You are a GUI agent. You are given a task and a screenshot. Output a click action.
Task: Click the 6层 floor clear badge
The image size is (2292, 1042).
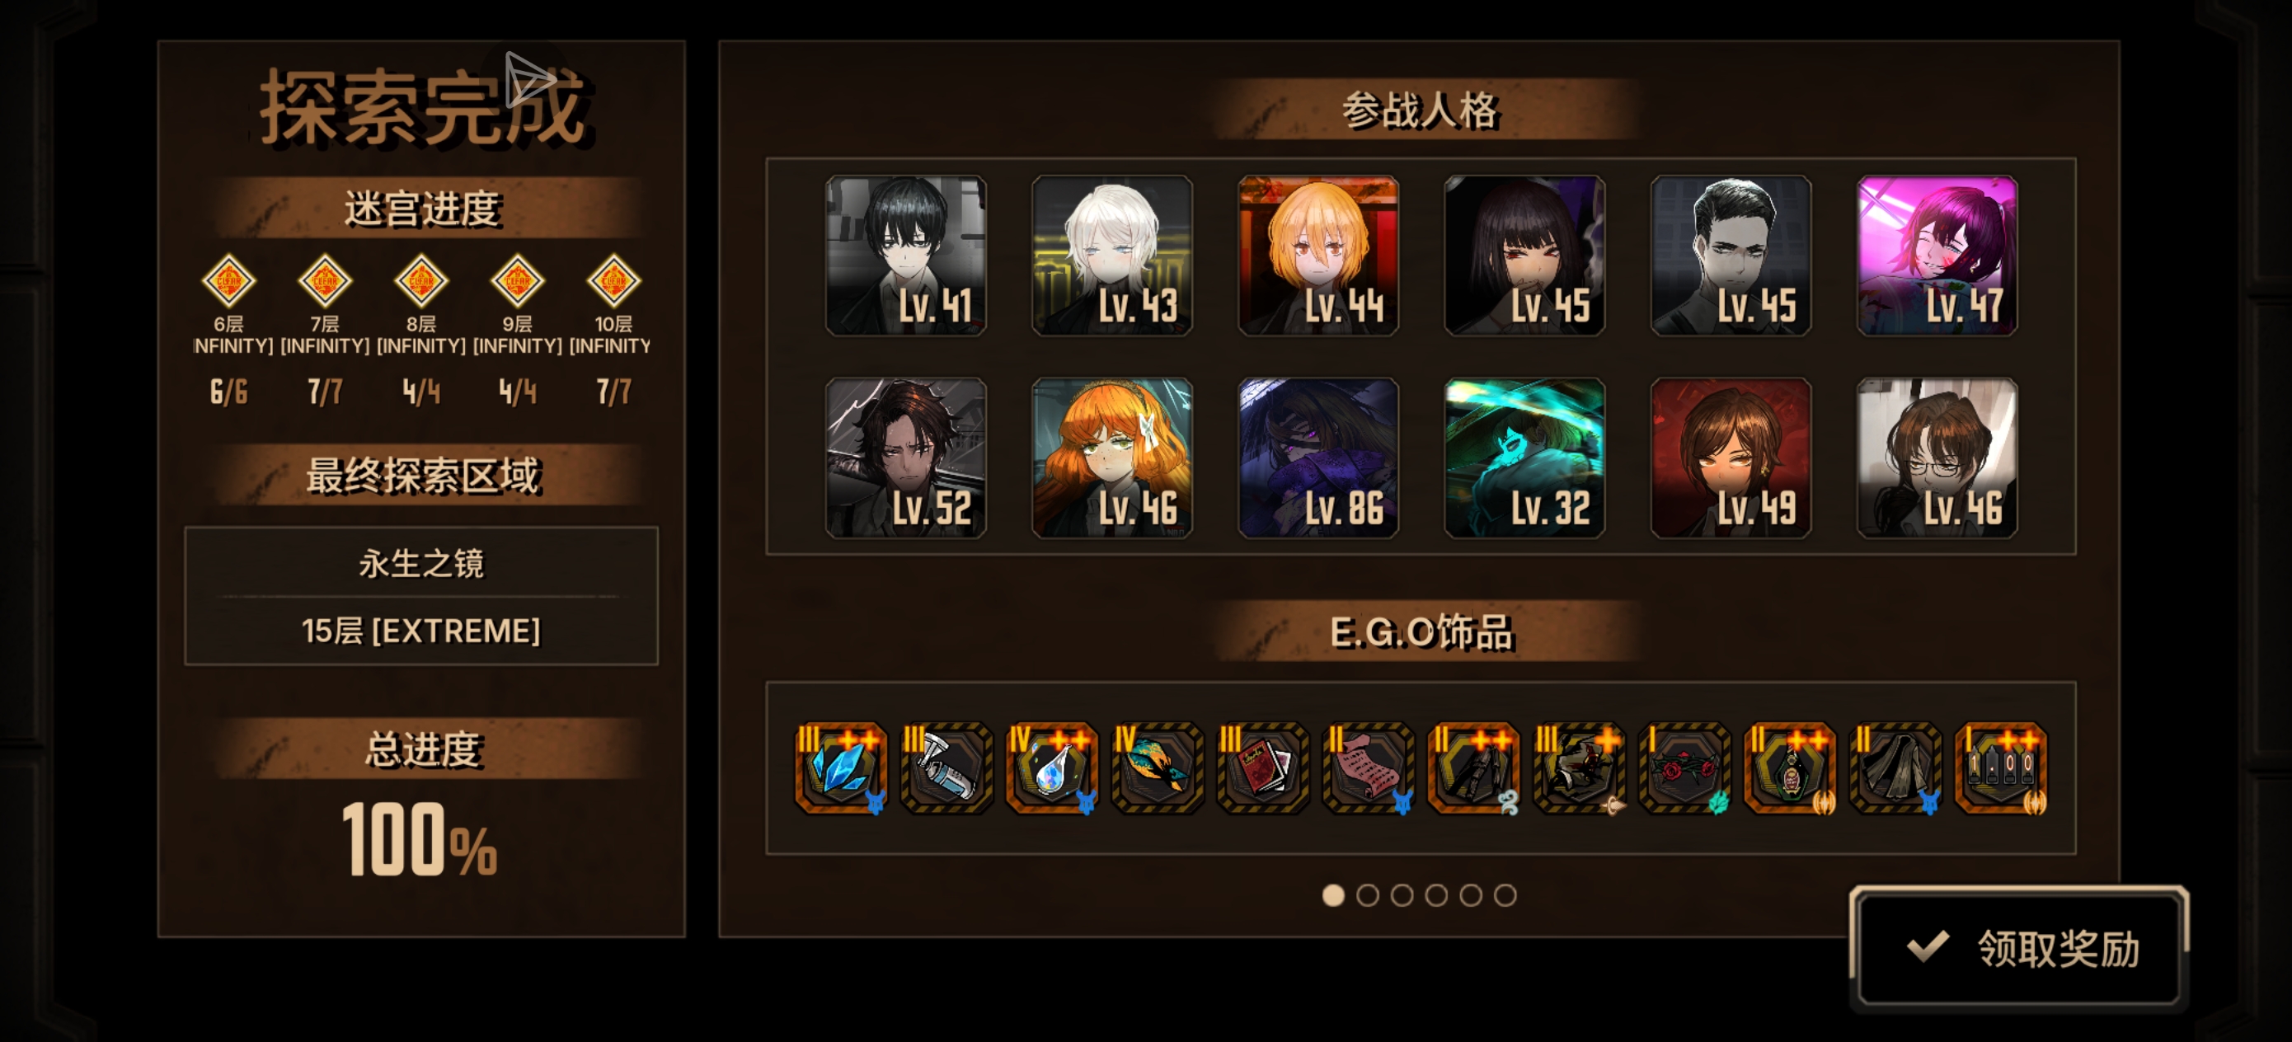tap(228, 281)
